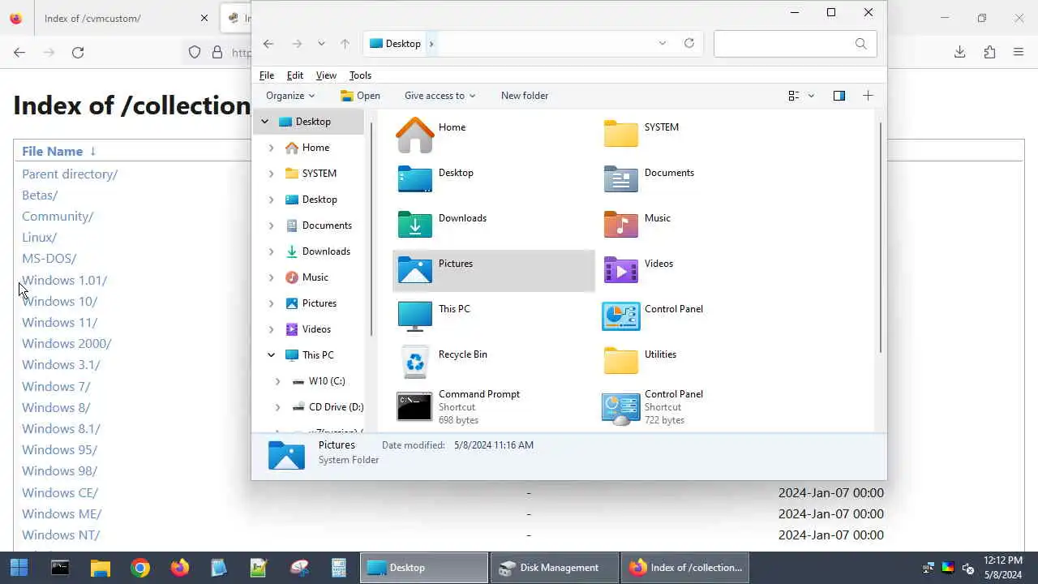
Task: Open Firefox extensions button
Action: pos(989,53)
